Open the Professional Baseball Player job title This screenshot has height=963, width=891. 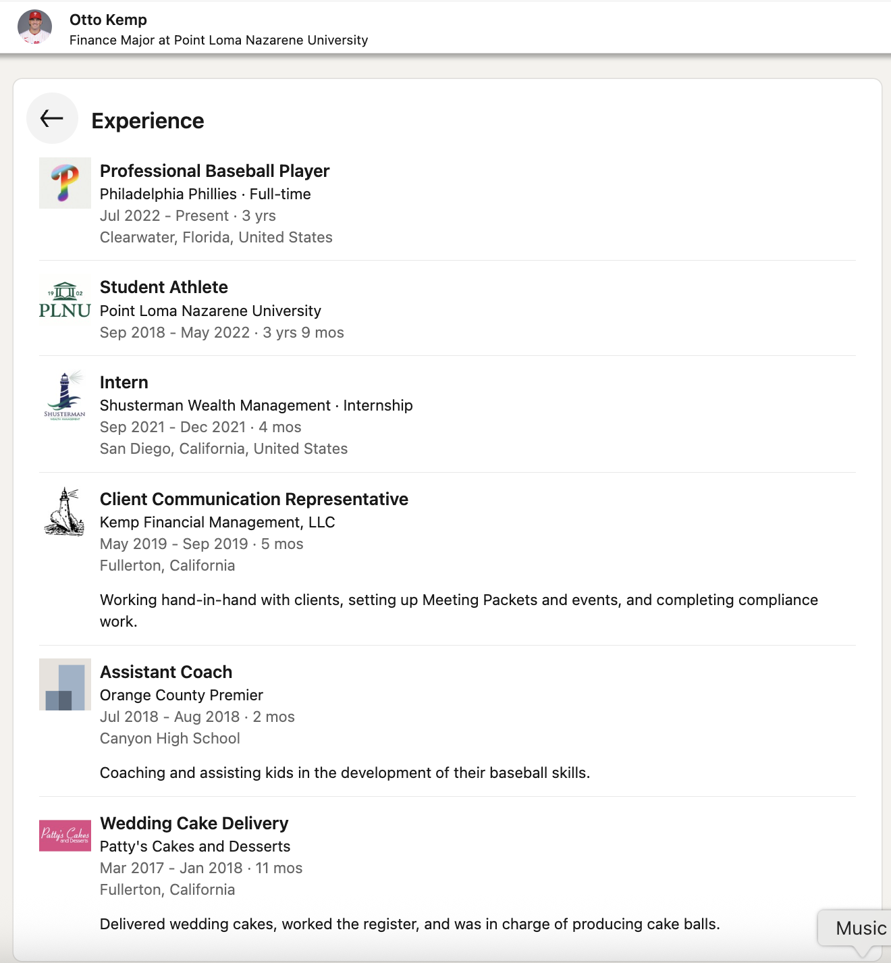coord(215,171)
